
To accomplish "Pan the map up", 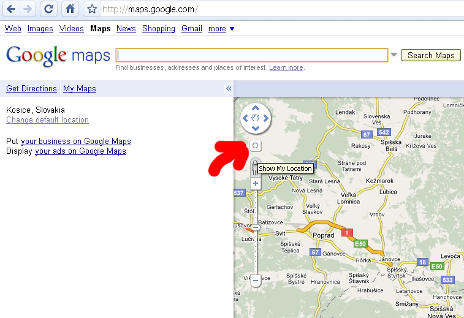I will pos(256,108).
